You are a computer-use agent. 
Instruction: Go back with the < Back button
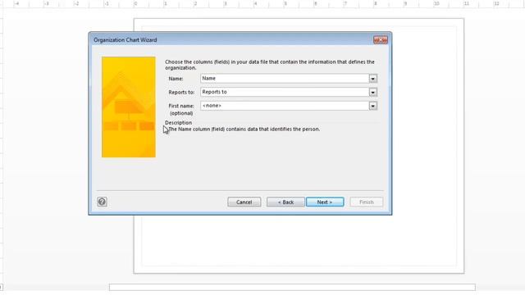[285, 202]
